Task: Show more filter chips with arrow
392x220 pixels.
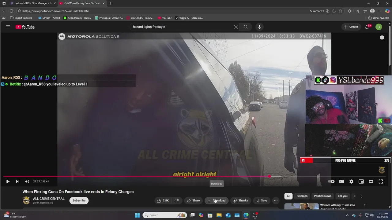Action: tap(361, 196)
